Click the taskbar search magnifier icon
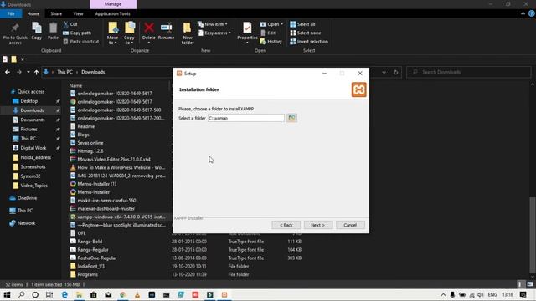This screenshot has height=301, width=536. [x=21, y=295]
